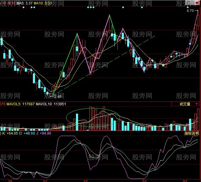Click month 10 on the date axis
Image resolution: width=201 pixels, height=182 pixels.
coord(10,181)
